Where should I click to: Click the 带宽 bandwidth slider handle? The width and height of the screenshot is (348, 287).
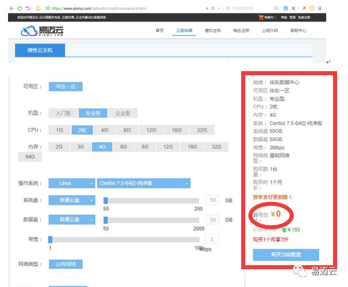coord(51,239)
